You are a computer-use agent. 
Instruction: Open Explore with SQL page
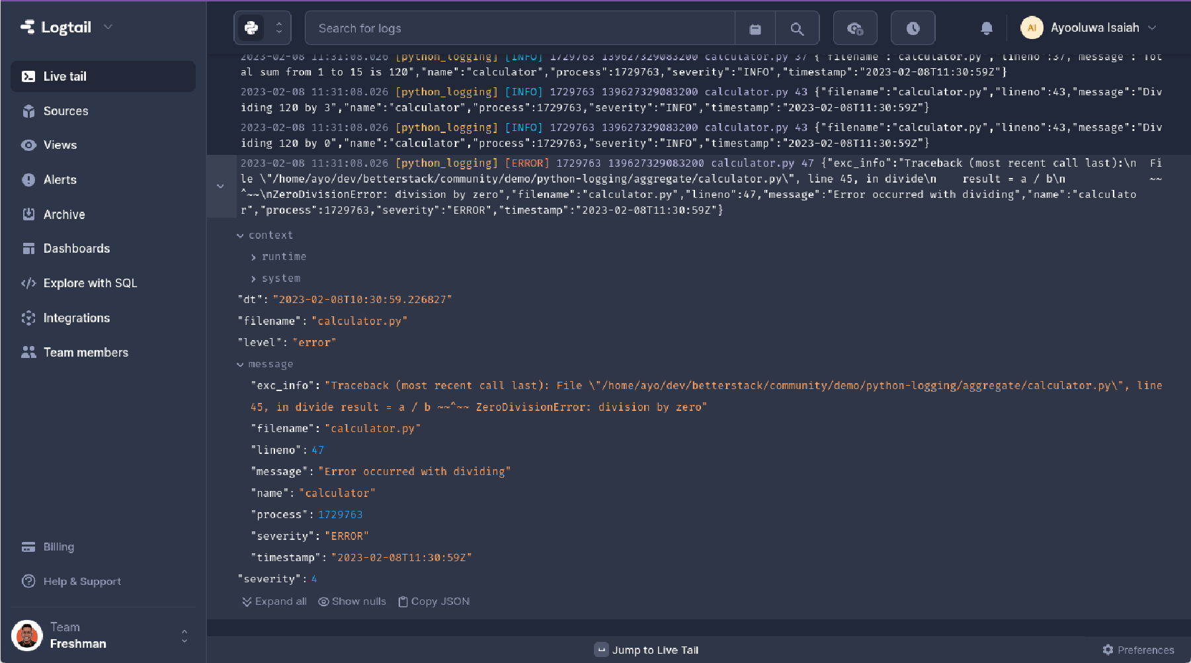pos(90,283)
